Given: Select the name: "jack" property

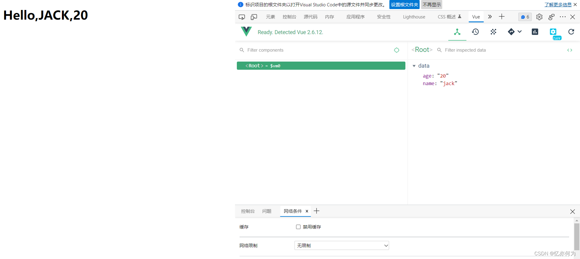Looking at the screenshot, I should (440, 84).
